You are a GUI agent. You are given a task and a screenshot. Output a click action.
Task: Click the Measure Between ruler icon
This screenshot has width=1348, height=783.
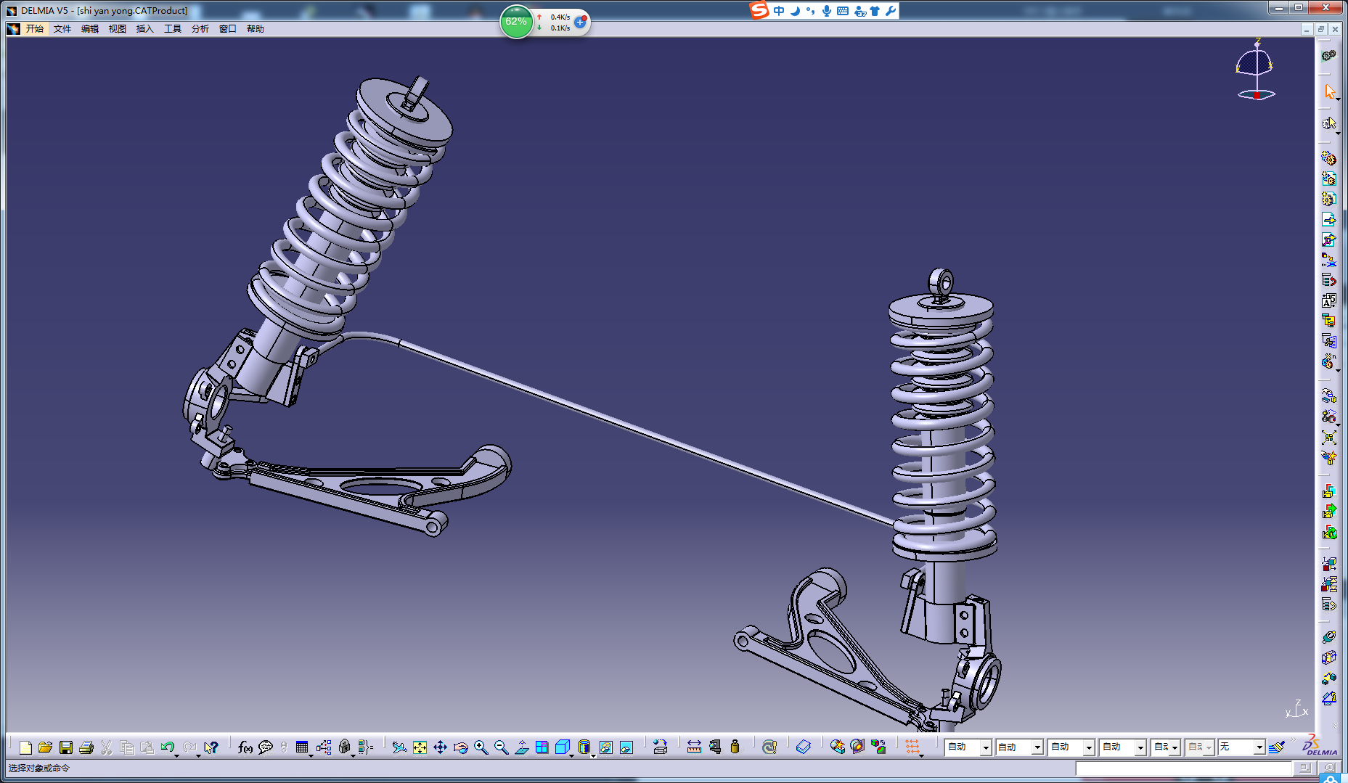click(694, 747)
